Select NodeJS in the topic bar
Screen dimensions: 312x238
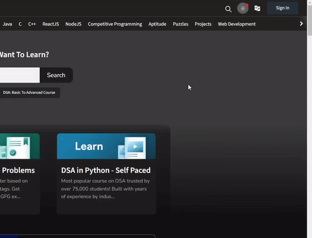click(x=73, y=24)
